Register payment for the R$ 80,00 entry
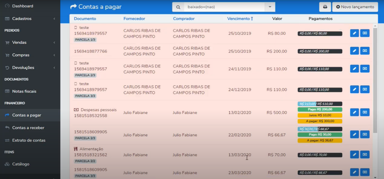The height and width of the screenshot is (179, 384). click(x=365, y=33)
